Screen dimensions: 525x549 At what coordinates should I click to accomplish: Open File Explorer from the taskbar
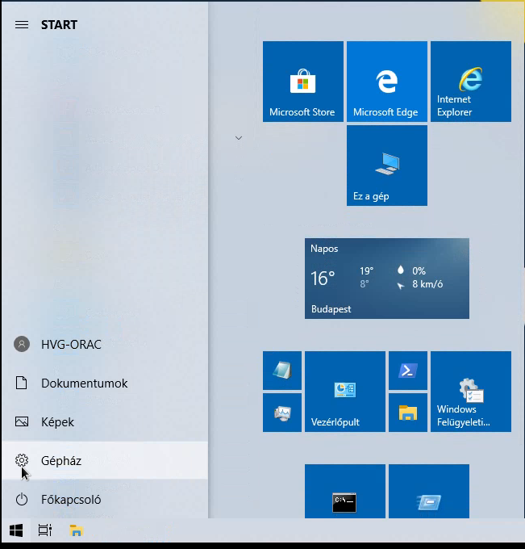[76, 530]
